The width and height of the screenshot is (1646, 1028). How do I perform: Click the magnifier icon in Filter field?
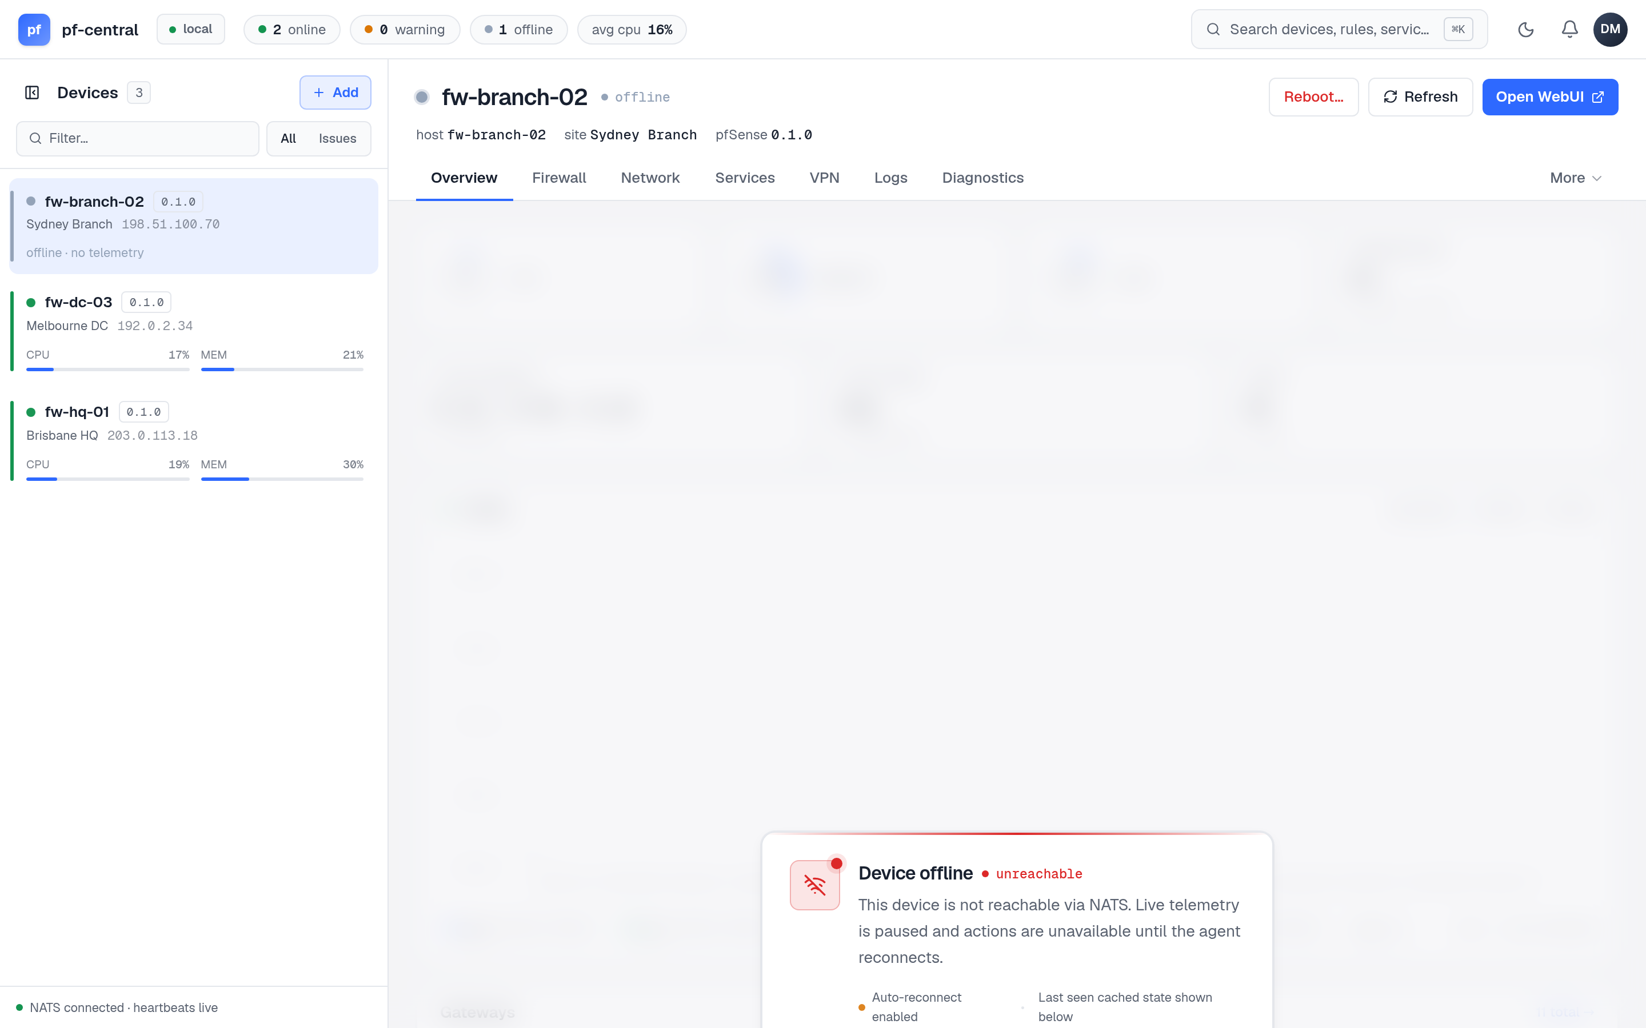click(x=35, y=138)
